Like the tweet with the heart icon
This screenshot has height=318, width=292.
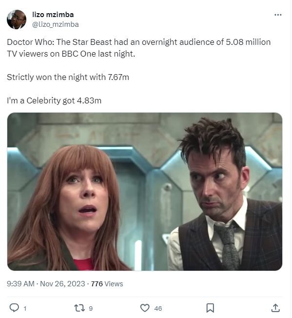[145, 308]
